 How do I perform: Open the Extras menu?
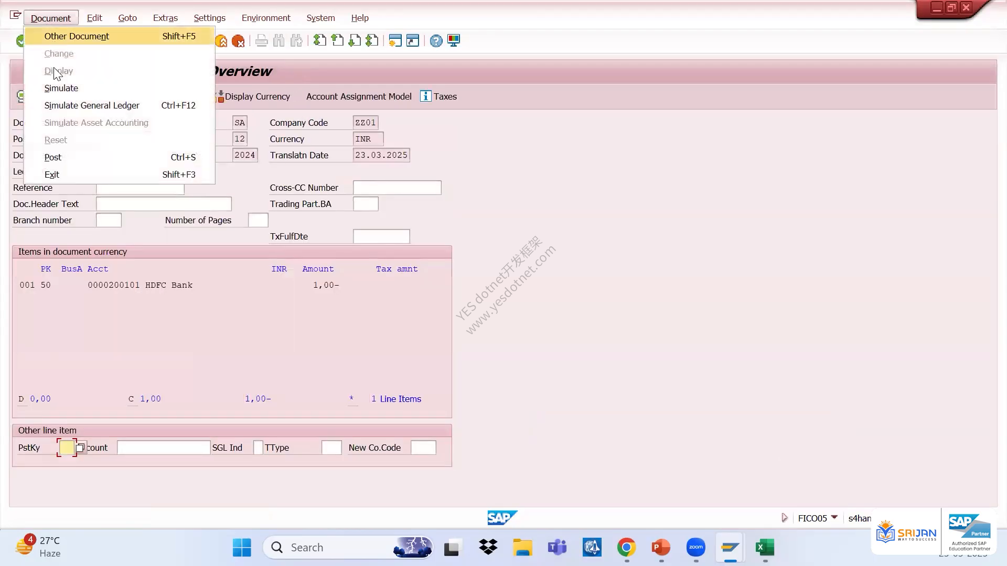point(165,18)
